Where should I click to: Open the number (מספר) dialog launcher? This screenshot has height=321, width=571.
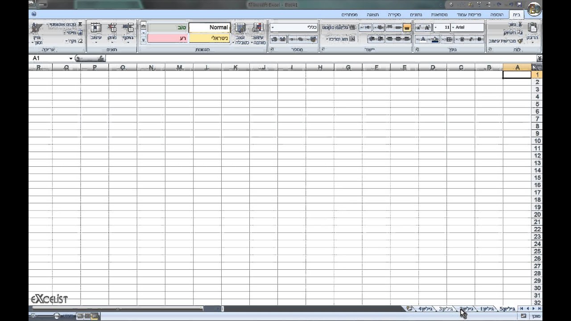coord(272,49)
